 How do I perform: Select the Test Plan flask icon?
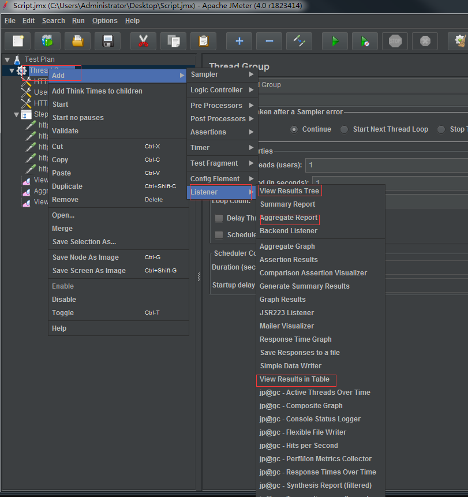click(17, 59)
